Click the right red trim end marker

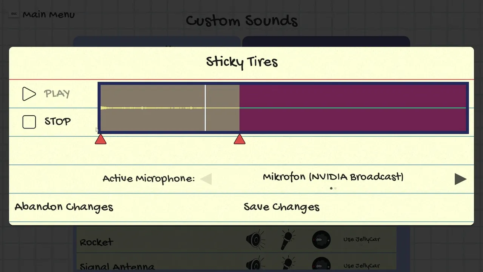click(x=240, y=140)
